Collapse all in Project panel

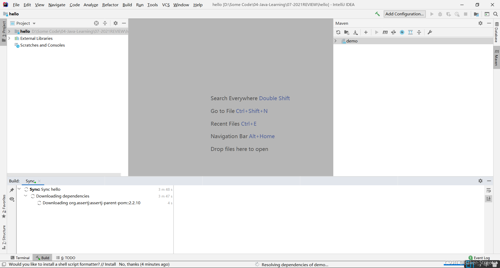click(105, 23)
